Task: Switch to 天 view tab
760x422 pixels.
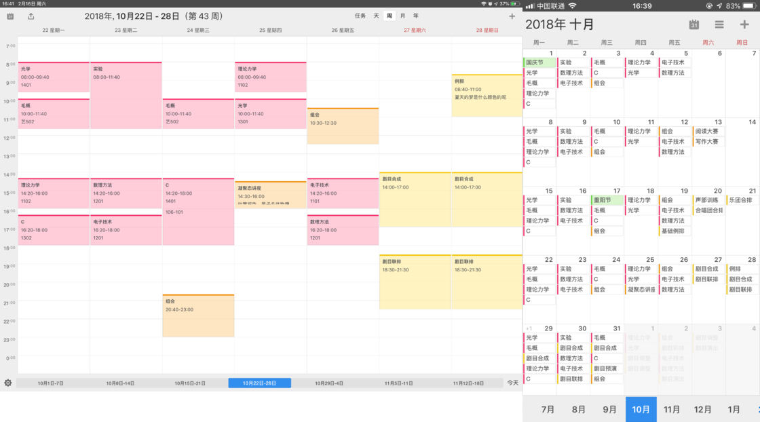Action: point(376,16)
